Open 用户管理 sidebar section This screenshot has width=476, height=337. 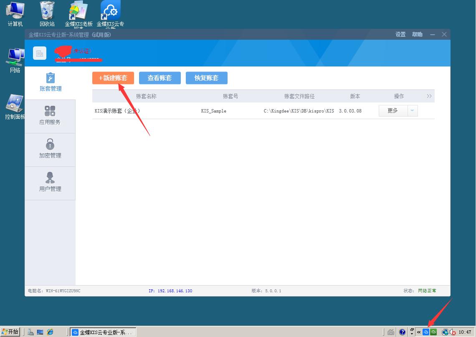click(50, 183)
